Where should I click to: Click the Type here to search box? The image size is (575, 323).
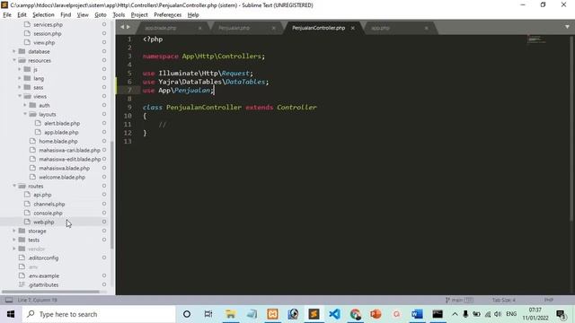tap(99, 314)
